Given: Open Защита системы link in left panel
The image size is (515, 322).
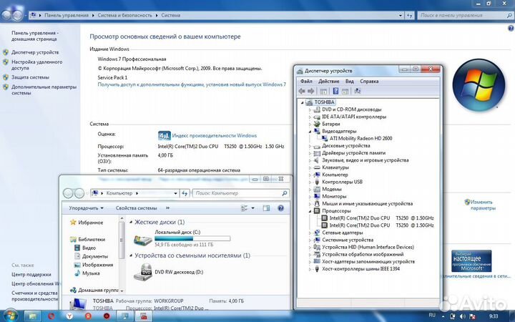Looking at the screenshot, I should pos(30,77).
